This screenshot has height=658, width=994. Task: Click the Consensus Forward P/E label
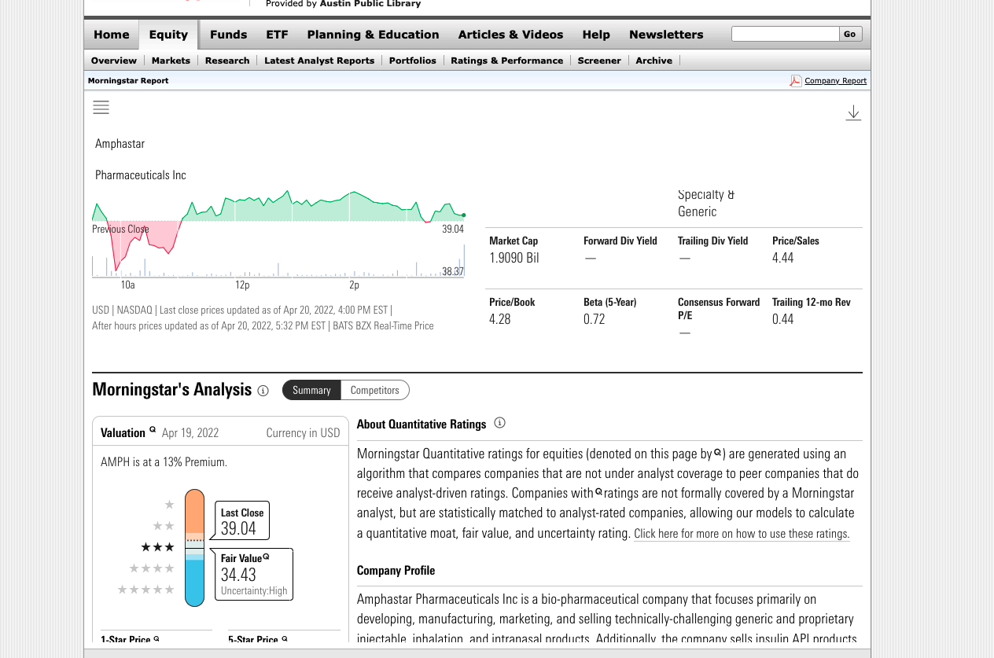pos(719,308)
